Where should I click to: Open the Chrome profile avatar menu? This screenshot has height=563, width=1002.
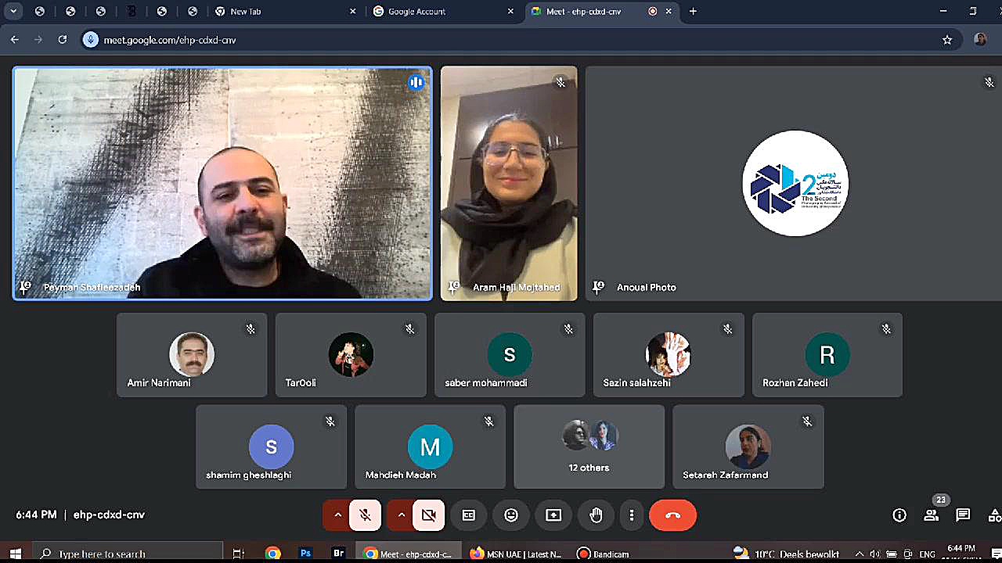(x=981, y=40)
